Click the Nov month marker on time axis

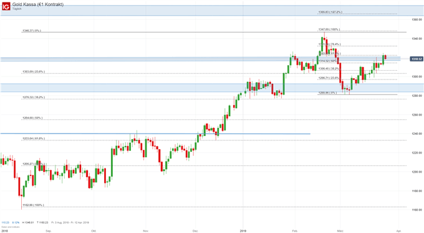click(x=146, y=231)
